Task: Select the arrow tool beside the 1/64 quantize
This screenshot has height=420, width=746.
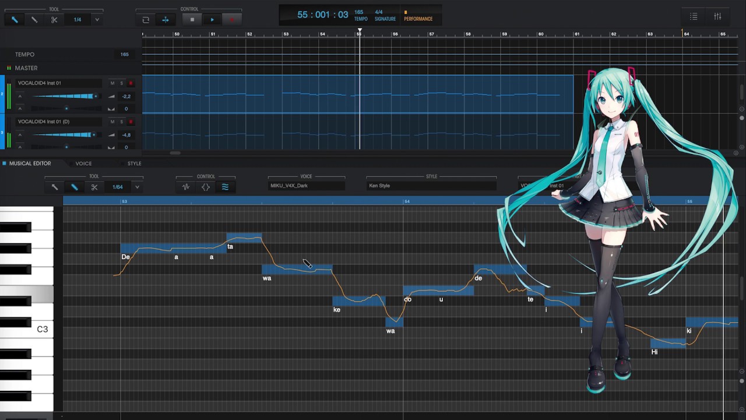Action: 55,187
